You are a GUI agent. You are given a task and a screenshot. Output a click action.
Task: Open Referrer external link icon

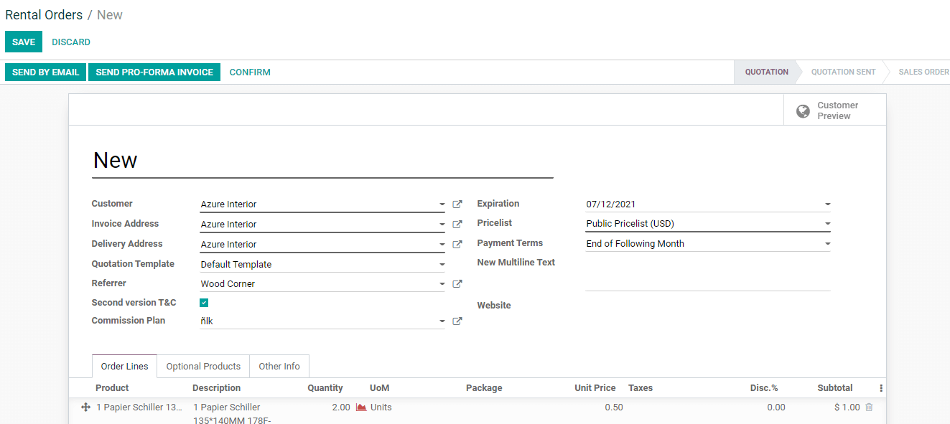[457, 284]
